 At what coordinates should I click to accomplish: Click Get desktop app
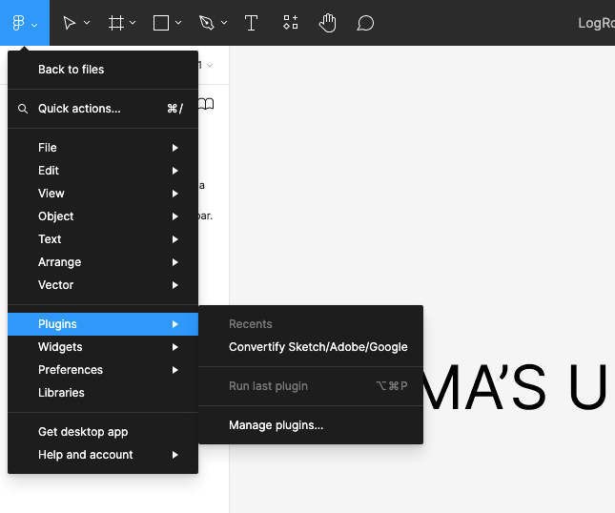click(83, 432)
